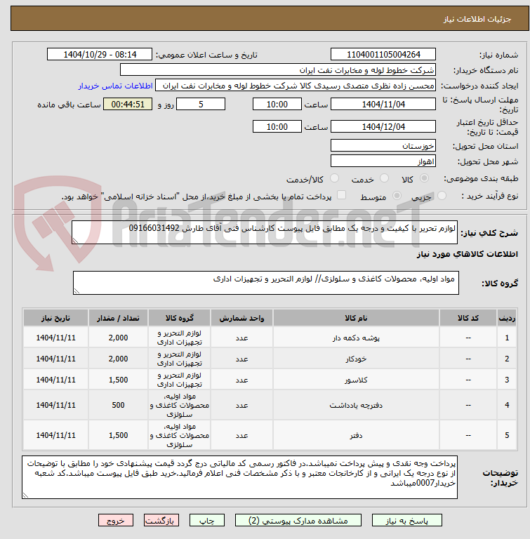Screen dimensions: 530x539
Task: Click the announcement date field 1404/10/29 - 08:14
Action: [x=100, y=54]
